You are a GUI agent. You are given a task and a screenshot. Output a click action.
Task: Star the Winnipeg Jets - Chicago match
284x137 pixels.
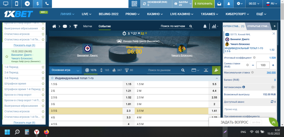click(7, 56)
